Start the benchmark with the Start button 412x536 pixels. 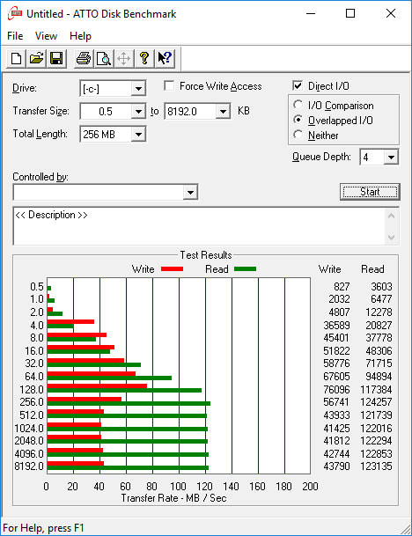coord(370,192)
